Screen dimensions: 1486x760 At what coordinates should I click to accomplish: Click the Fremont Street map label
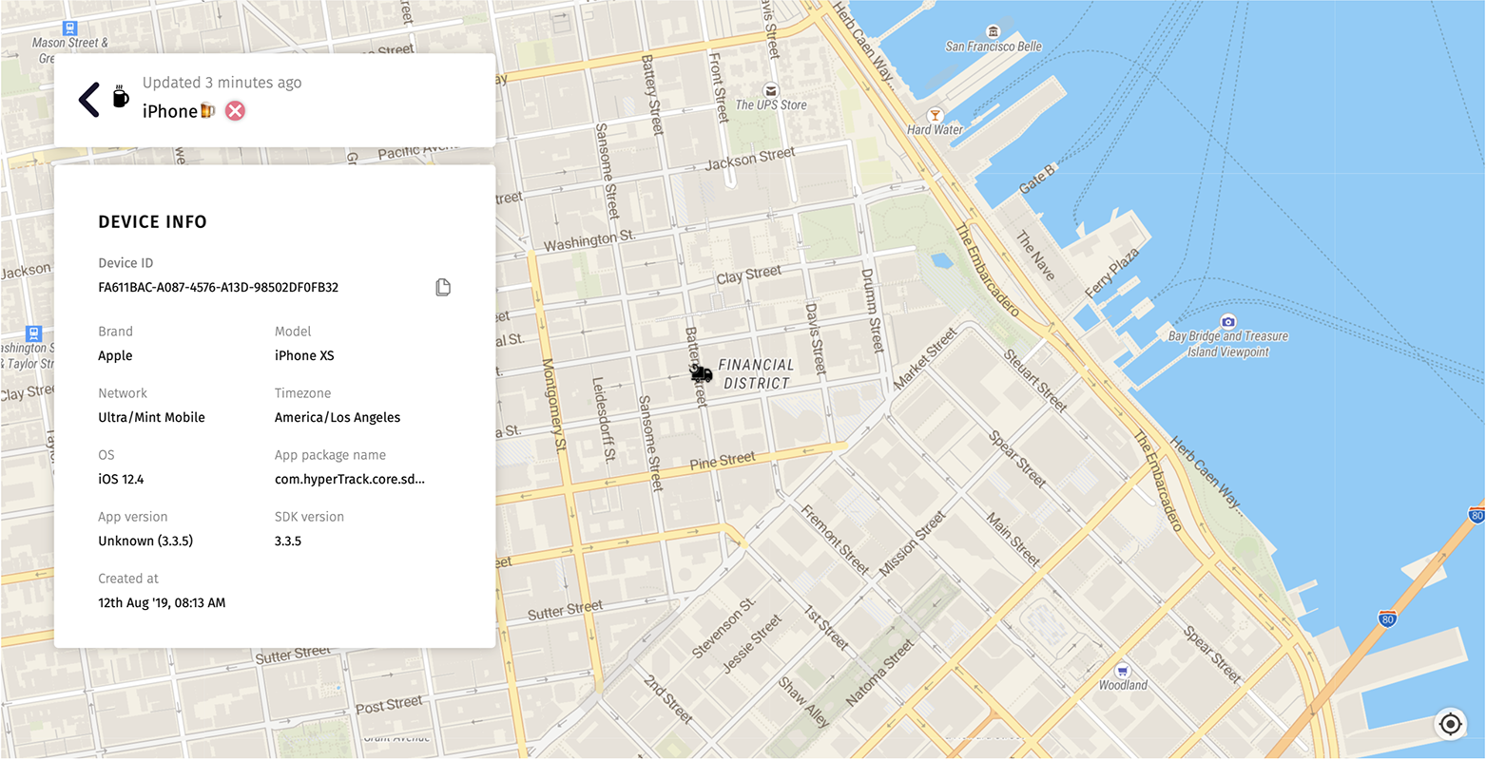835,539
